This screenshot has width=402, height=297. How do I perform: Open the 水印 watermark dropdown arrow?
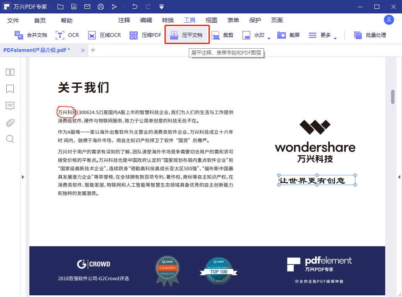click(269, 37)
